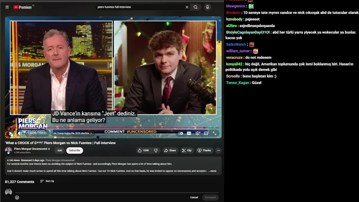Click chat username 'BixiyleCagolayanDayi31Ol'
The image size is (359, 202).
coord(248,32)
